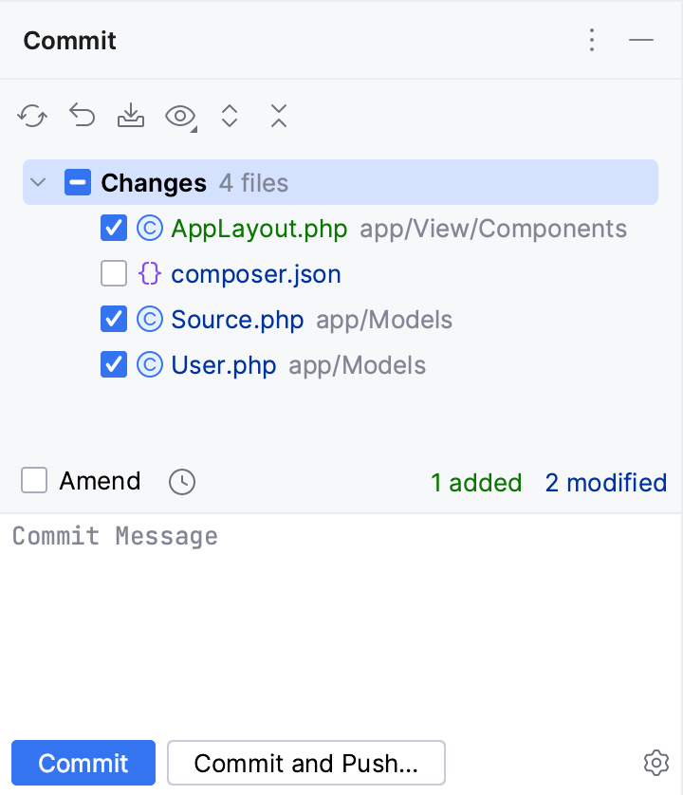Click the Commit button
Viewport: 683px width, 795px height.
tap(83, 763)
